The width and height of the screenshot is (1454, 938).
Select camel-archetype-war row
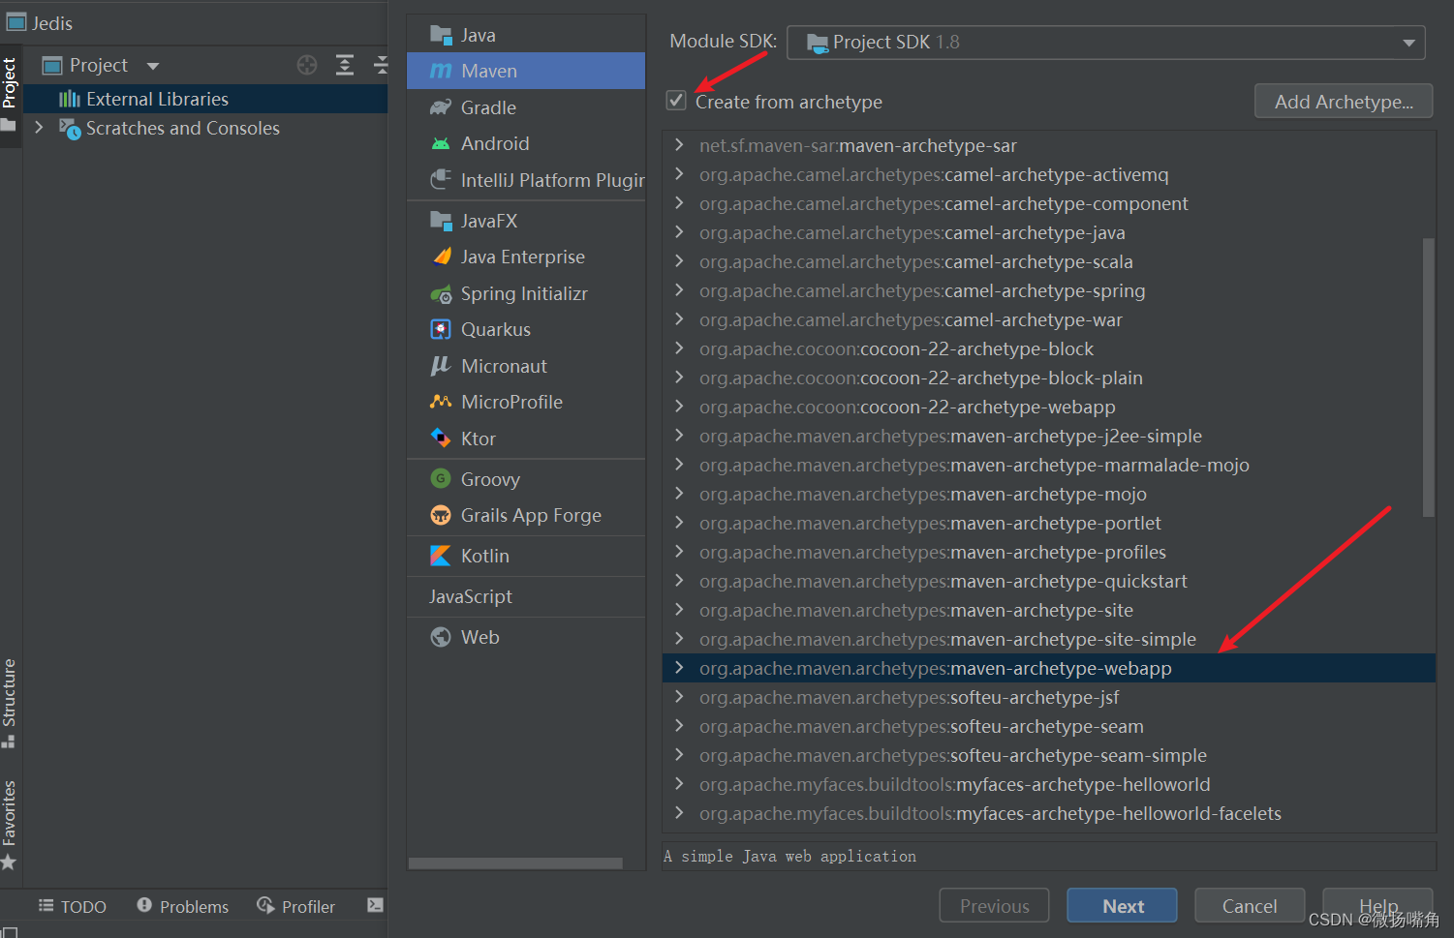(x=1048, y=319)
